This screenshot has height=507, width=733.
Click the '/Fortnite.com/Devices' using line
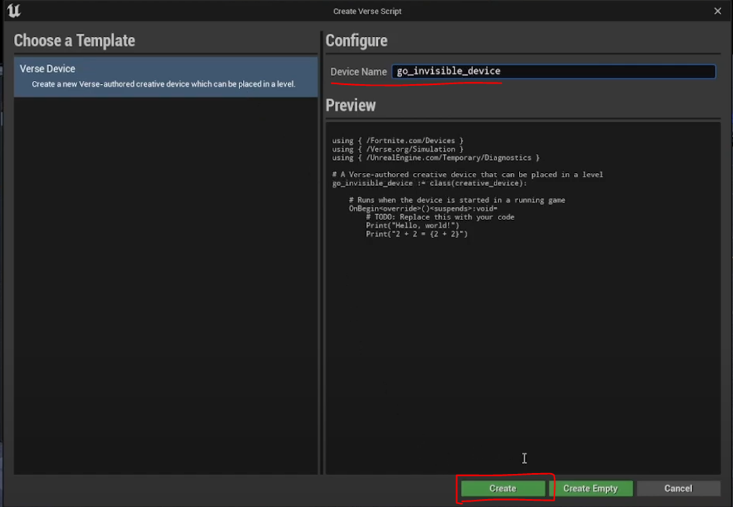[398, 140]
